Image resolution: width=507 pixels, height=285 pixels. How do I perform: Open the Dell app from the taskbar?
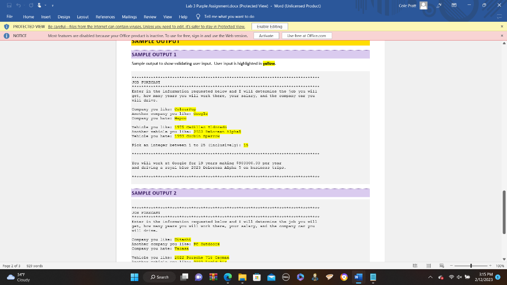pyautogui.click(x=286, y=277)
